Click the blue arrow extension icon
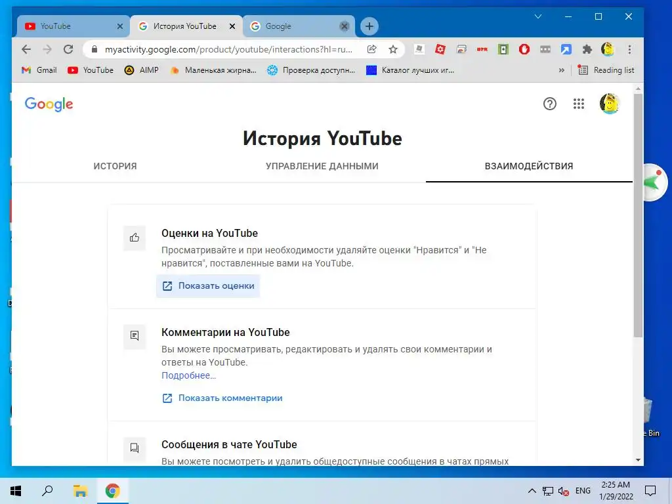This screenshot has height=504, width=672. (566, 49)
